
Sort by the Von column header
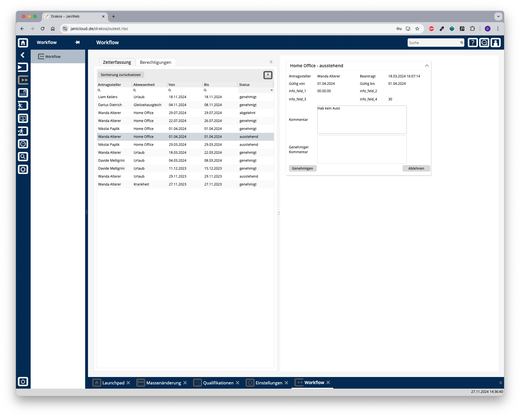click(184, 85)
